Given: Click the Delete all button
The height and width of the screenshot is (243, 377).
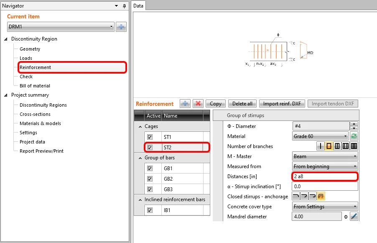Looking at the screenshot, I should [242, 104].
